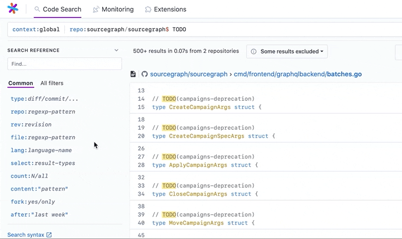The width and height of the screenshot is (402, 239).
Task: Click line number 40 in results
Action: 141,223
